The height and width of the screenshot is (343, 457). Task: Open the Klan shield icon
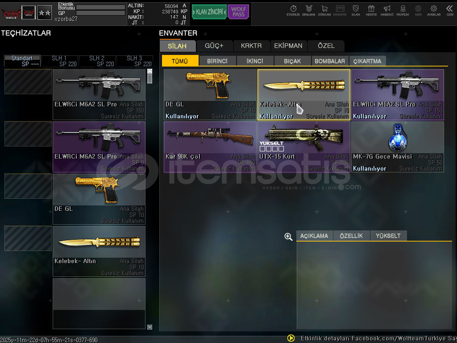(x=356, y=10)
